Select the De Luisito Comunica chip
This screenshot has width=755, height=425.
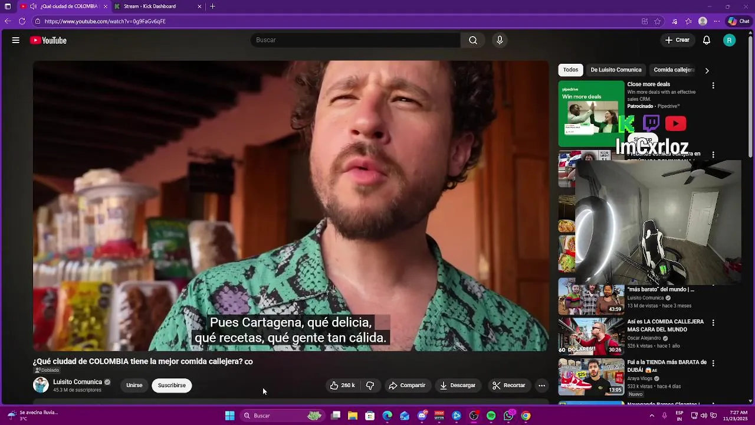[x=616, y=70]
